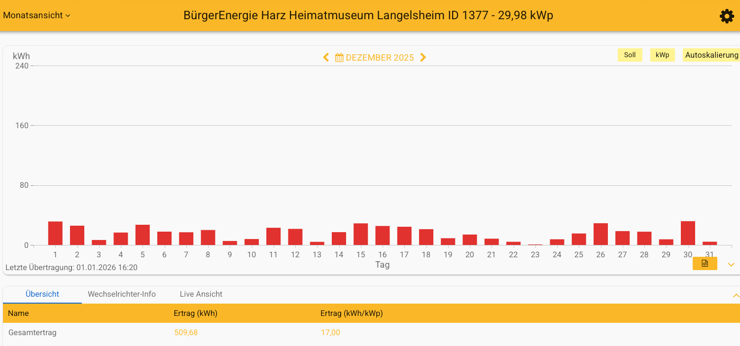740x346 pixels.
Task: Switch to the Wechselrichter-Info tab
Action: pos(122,294)
